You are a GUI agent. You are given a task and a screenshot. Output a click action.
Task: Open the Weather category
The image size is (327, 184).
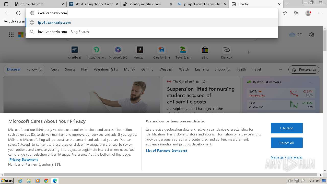click(x=166, y=69)
